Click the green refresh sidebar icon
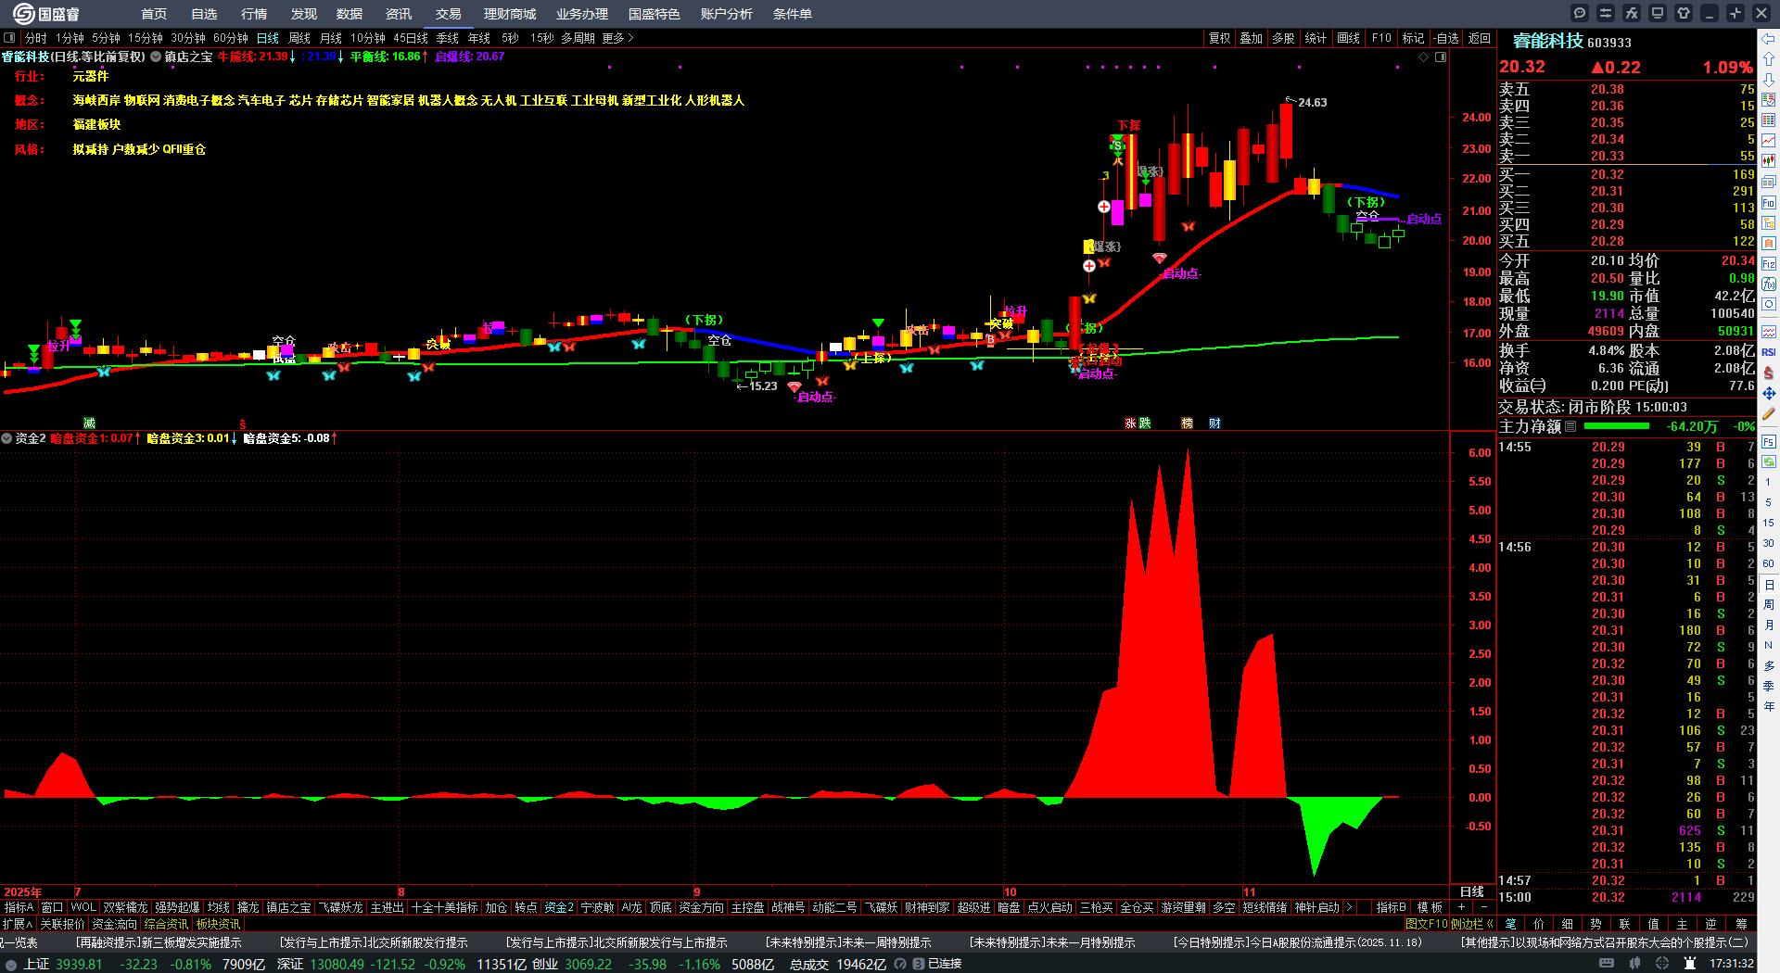Viewport: 1780px width, 973px height. [1769, 461]
